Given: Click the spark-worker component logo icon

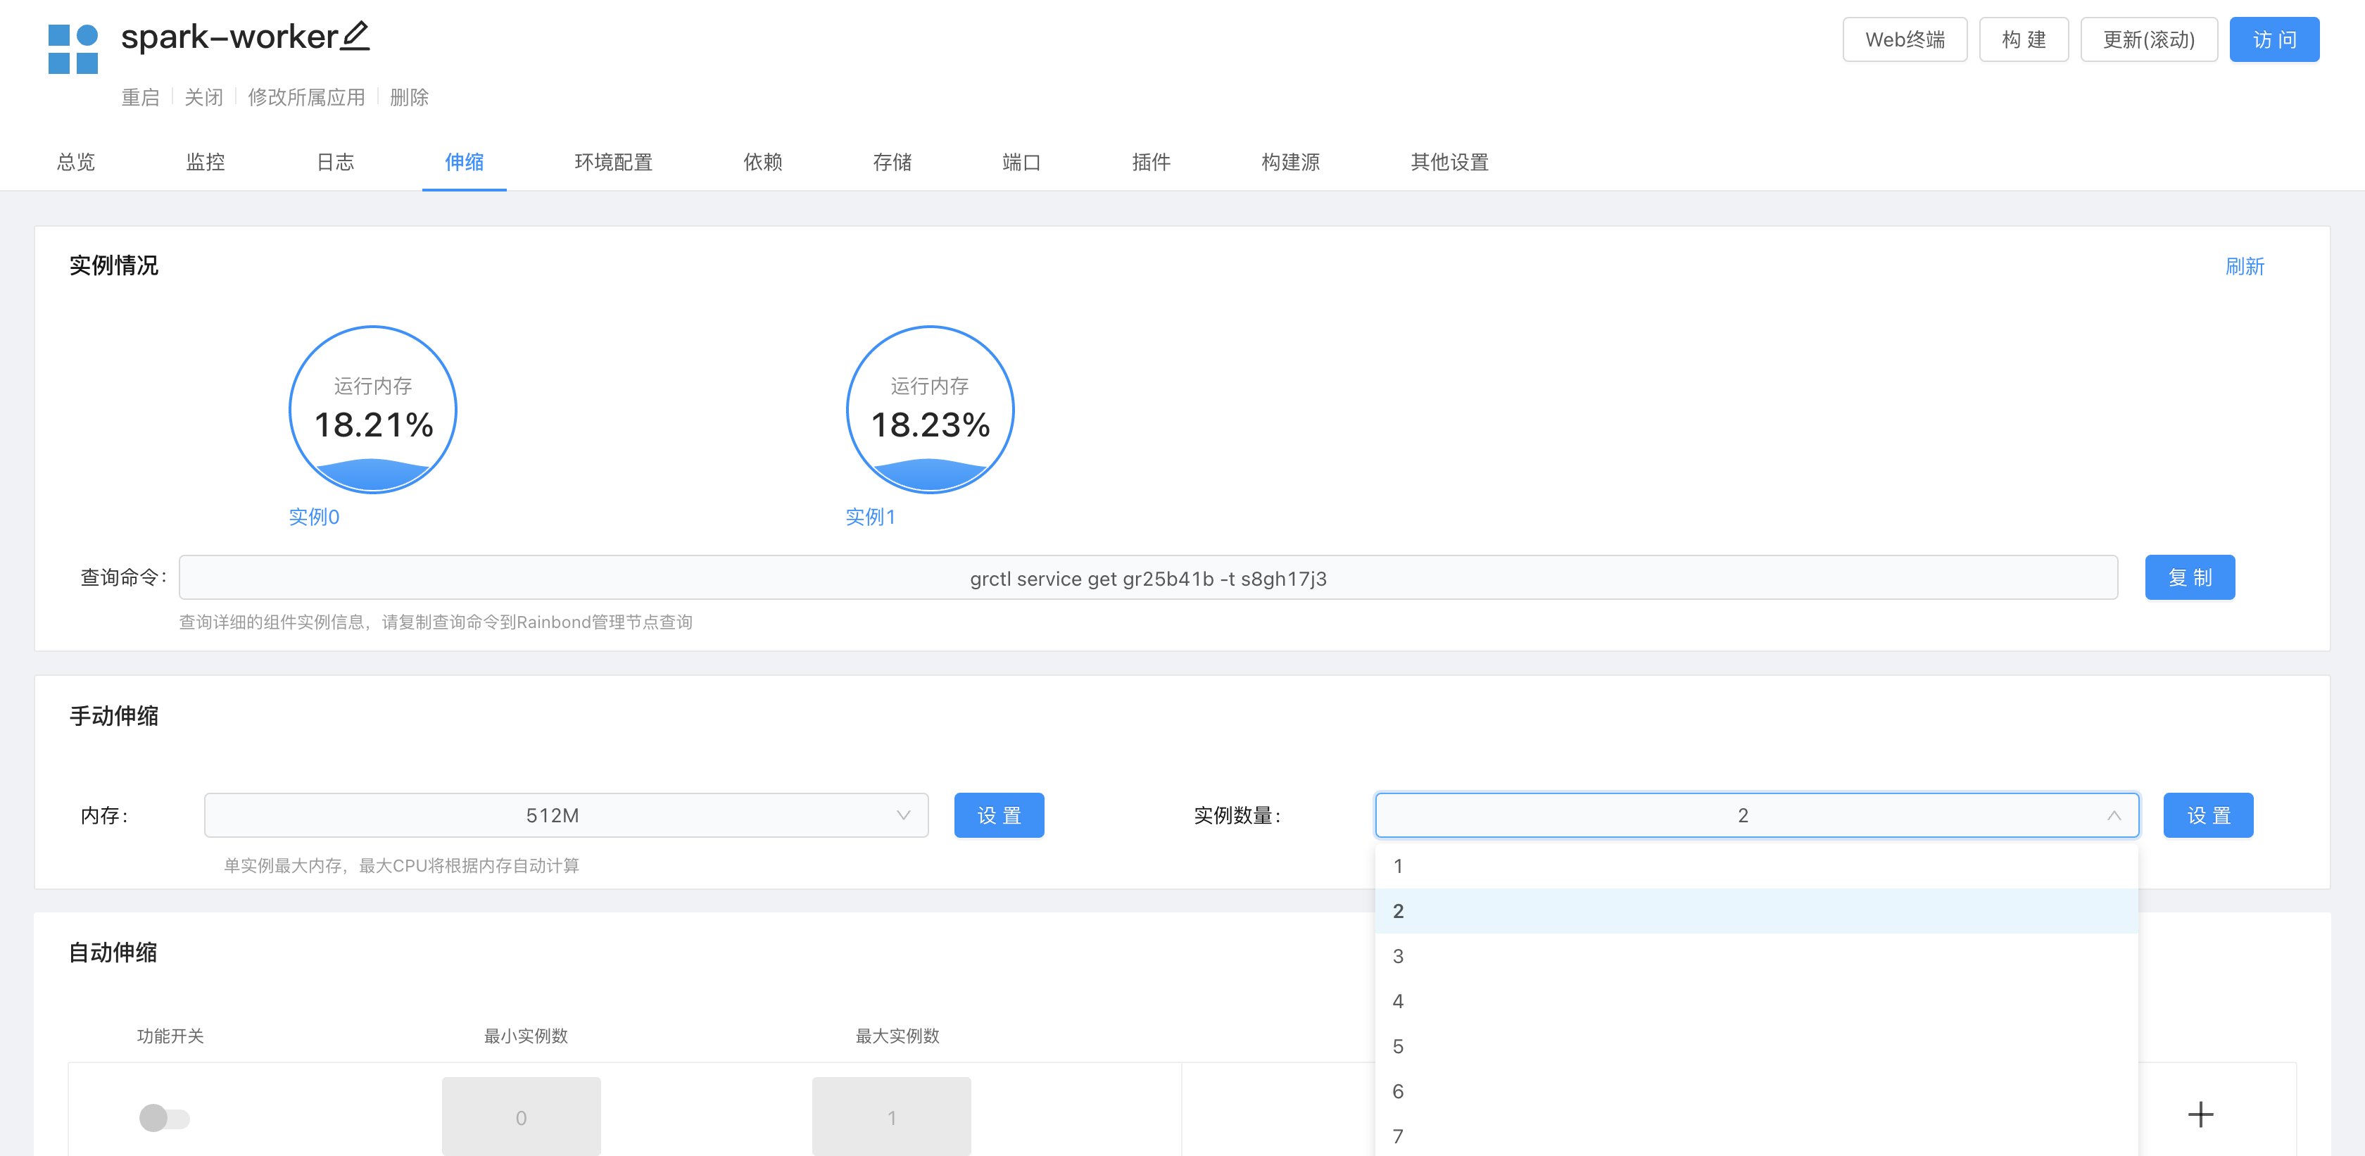Looking at the screenshot, I should (73, 49).
